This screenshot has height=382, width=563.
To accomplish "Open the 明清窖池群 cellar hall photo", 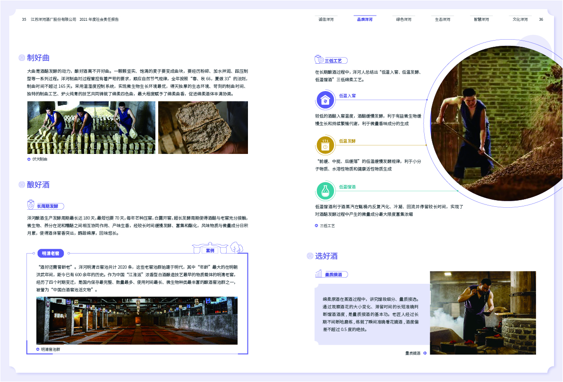I will point(137,321).
